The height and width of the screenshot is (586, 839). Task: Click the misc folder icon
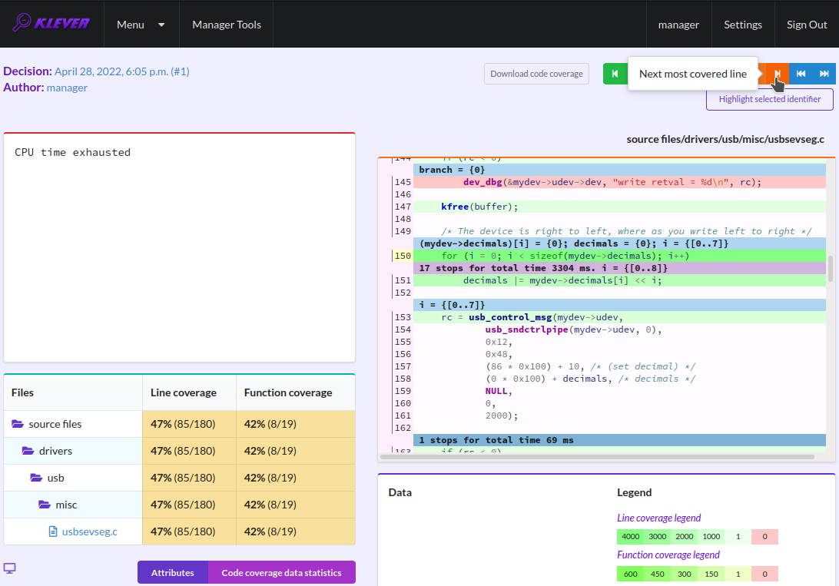pos(45,504)
